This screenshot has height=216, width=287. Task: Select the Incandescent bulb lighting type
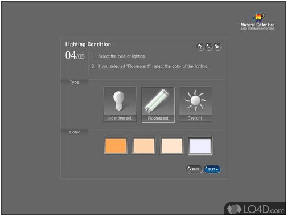[x=120, y=104]
